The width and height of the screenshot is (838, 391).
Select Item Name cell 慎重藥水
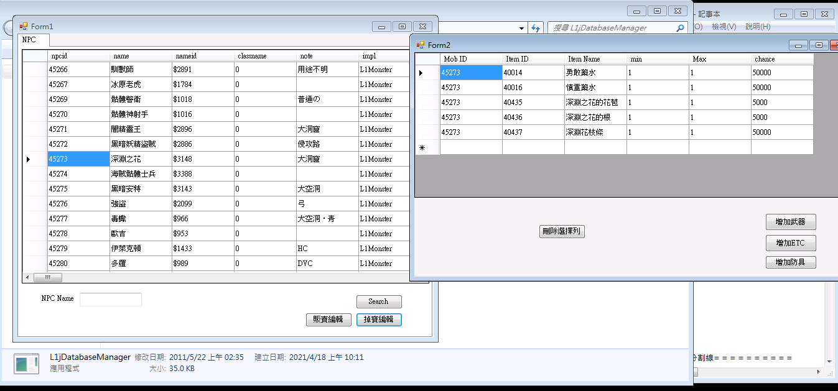click(x=595, y=88)
